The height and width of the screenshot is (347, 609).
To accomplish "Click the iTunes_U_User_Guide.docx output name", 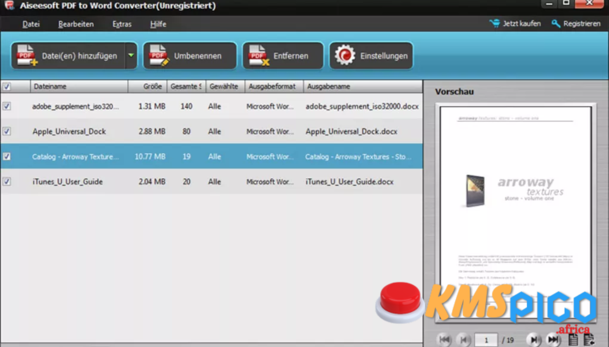I will click(350, 182).
